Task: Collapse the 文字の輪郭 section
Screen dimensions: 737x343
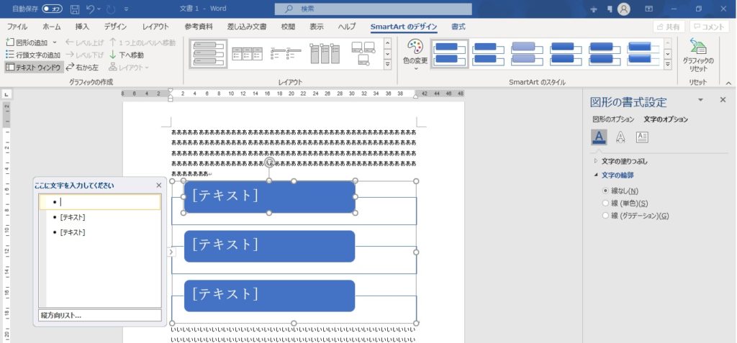Action: click(596, 175)
